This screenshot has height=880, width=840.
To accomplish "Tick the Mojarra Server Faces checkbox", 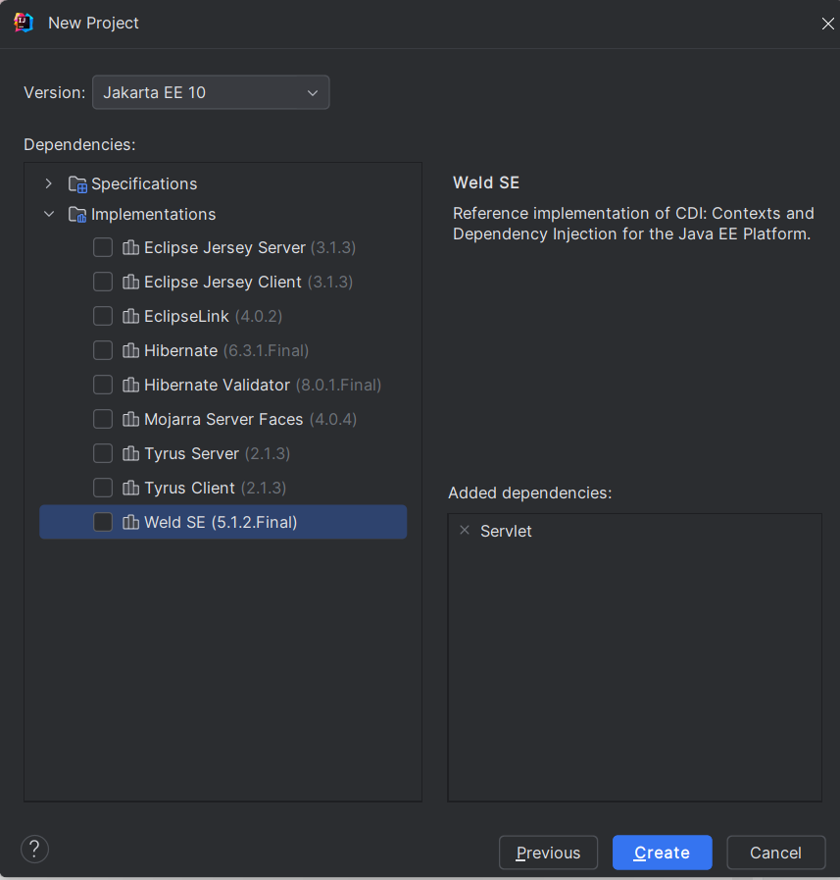I will pyautogui.click(x=103, y=419).
